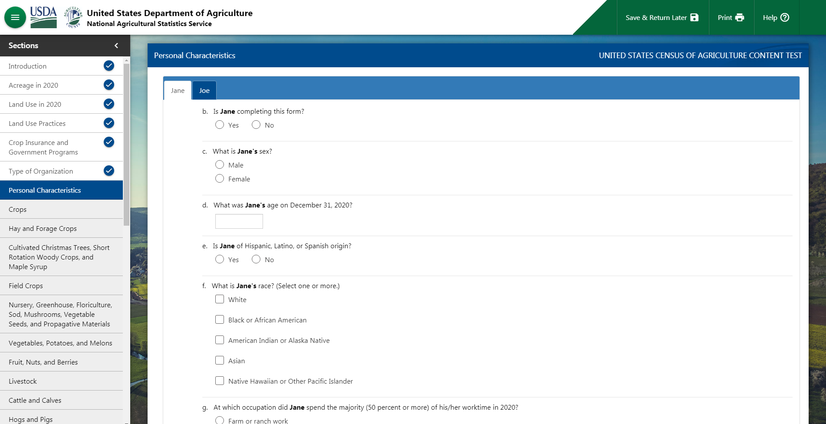Click the USDA logo
826x424 pixels.
(43, 17)
